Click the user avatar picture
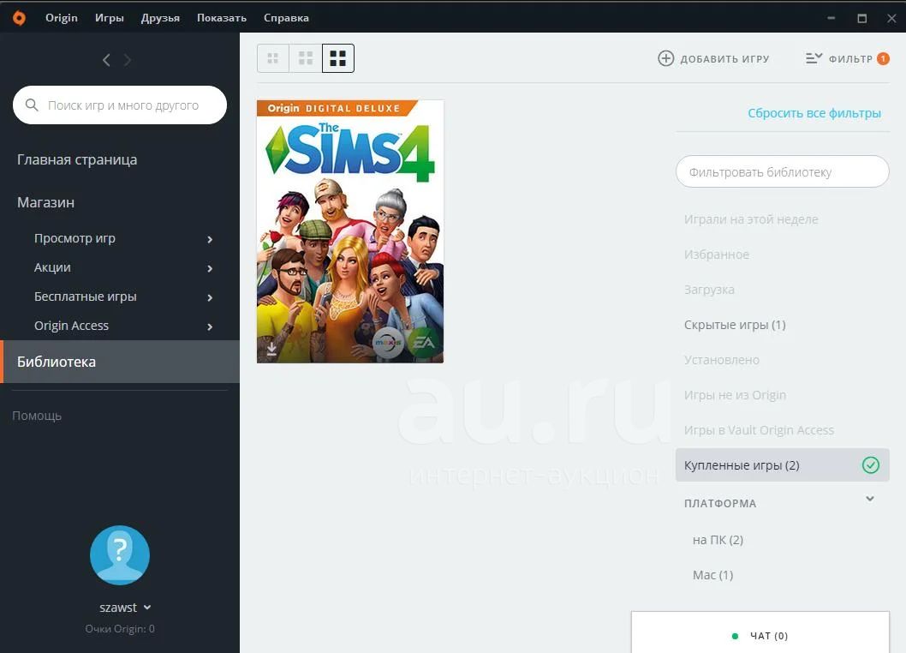The height and width of the screenshot is (653, 906). click(x=120, y=554)
